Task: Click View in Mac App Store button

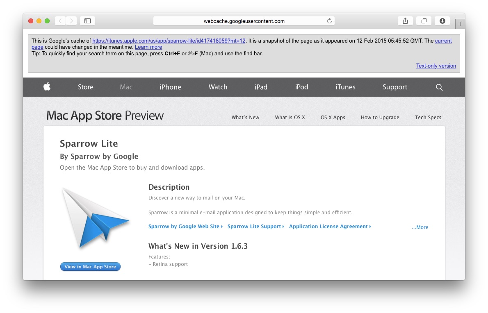Action: [x=90, y=267]
